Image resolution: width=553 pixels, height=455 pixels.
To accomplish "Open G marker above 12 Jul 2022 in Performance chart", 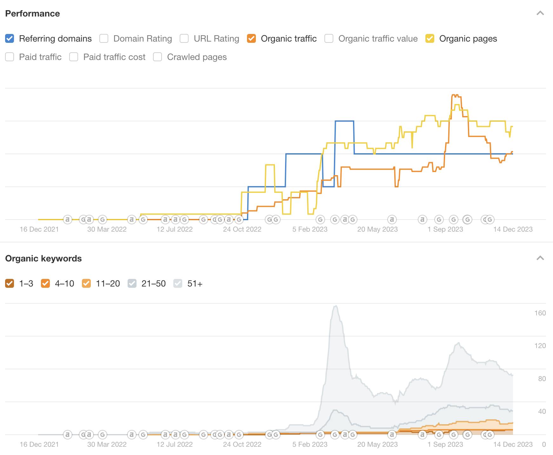I will click(x=184, y=219).
